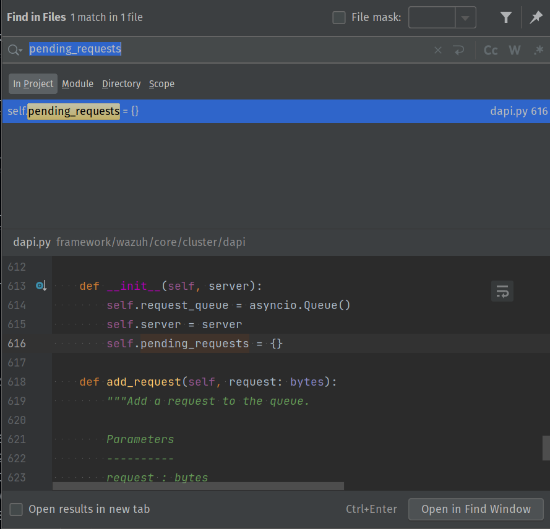The height and width of the screenshot is (529, 550).
Task: Click the Add a request docstring line
Action: [x=208, y=401]
